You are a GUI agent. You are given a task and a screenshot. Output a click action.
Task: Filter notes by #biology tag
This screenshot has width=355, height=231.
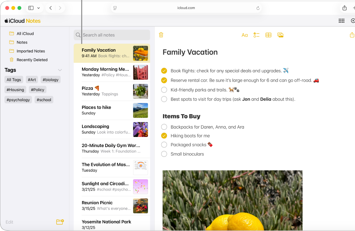[50, 80]
